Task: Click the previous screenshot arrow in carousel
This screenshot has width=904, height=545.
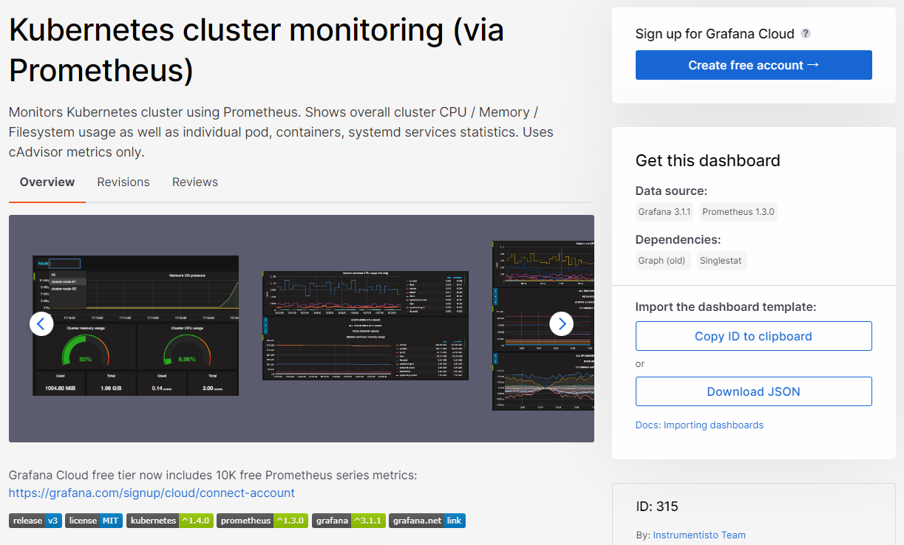Action: pyautogui.click(x=41, y=323)
